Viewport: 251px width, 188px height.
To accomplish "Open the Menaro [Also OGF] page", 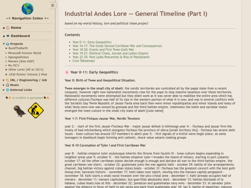I will (21, 61).
